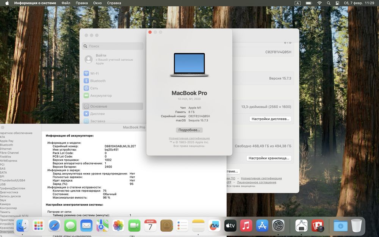Click System Information chip icon in Dock

pyautogui.click(x=301, y=226)
